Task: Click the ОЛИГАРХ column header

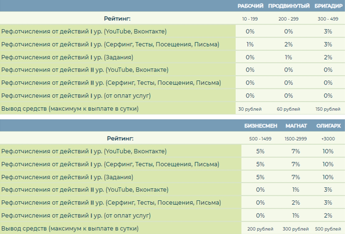Action: [x=328, y=126]
